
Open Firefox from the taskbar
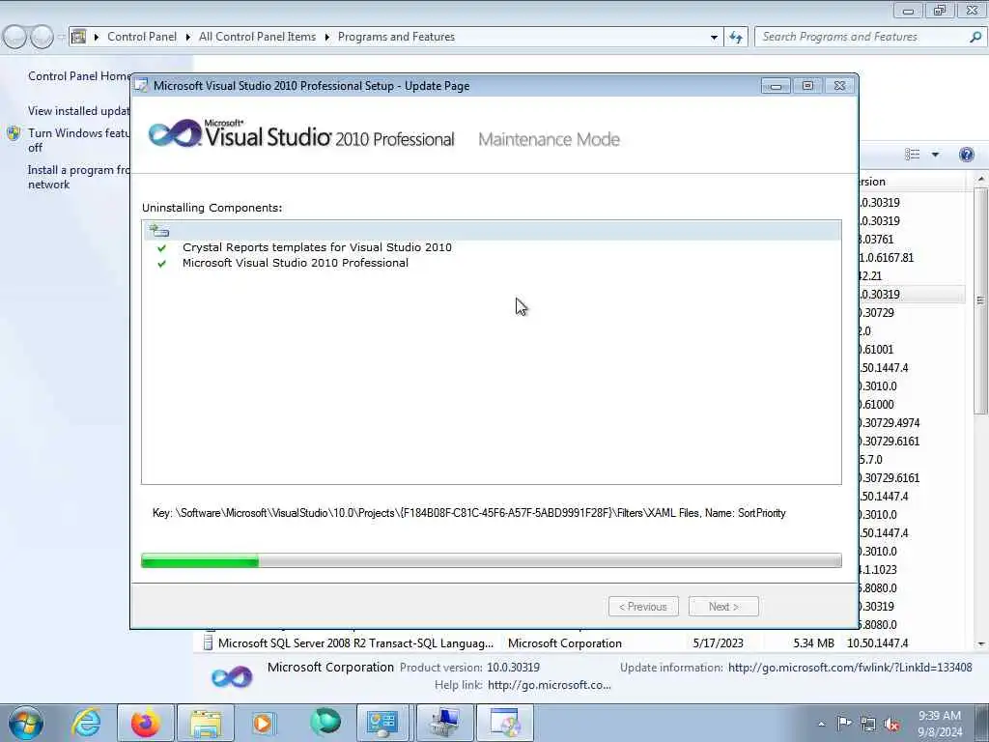(146, 723)
